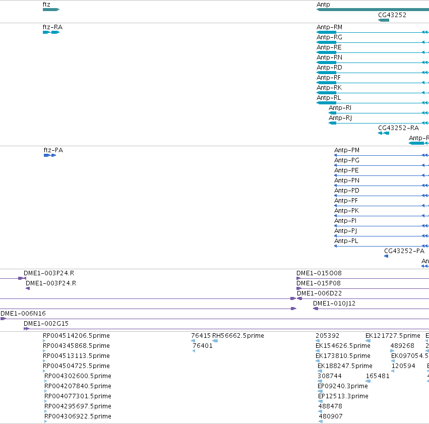Click the Antp-PE protein label
Image resolution: width=429 pixels, height=424 pixels.
346,170
